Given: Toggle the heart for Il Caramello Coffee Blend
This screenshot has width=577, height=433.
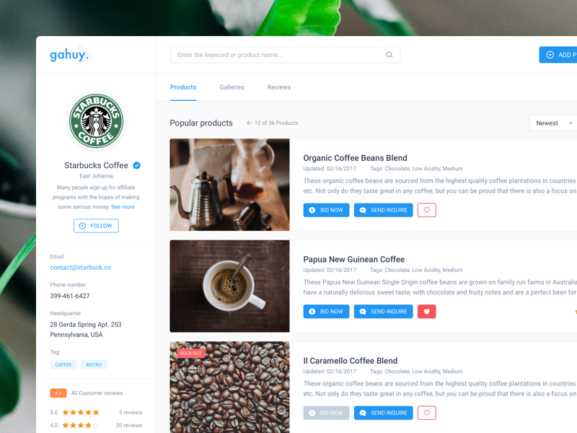Looking at the screenshot, I should [426, 413].
